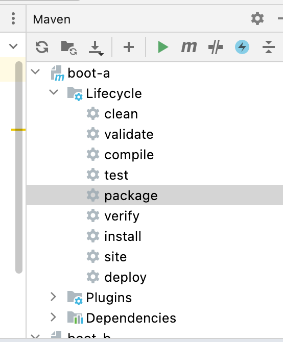Click the Add Maven Projects plus icon
283x342 pixels.
coord(129,47)
